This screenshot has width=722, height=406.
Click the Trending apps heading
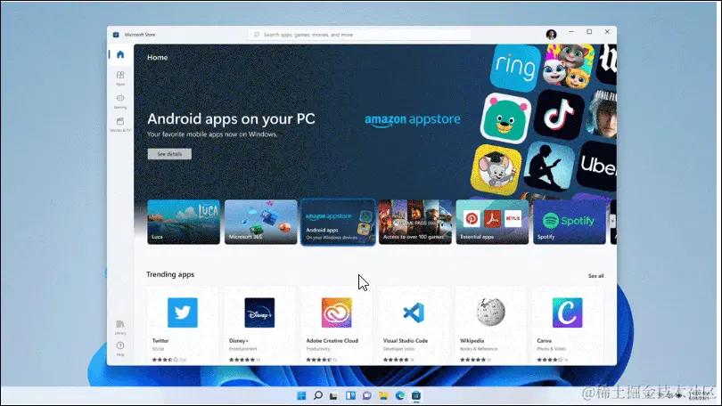[170, 274]
